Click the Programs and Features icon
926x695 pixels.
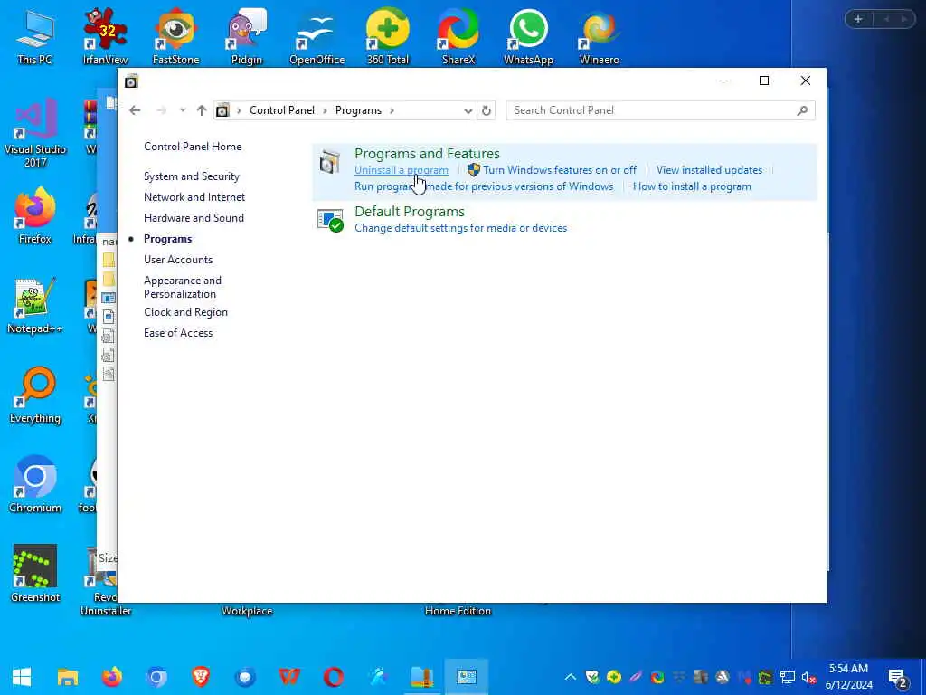tap(329, 163)
